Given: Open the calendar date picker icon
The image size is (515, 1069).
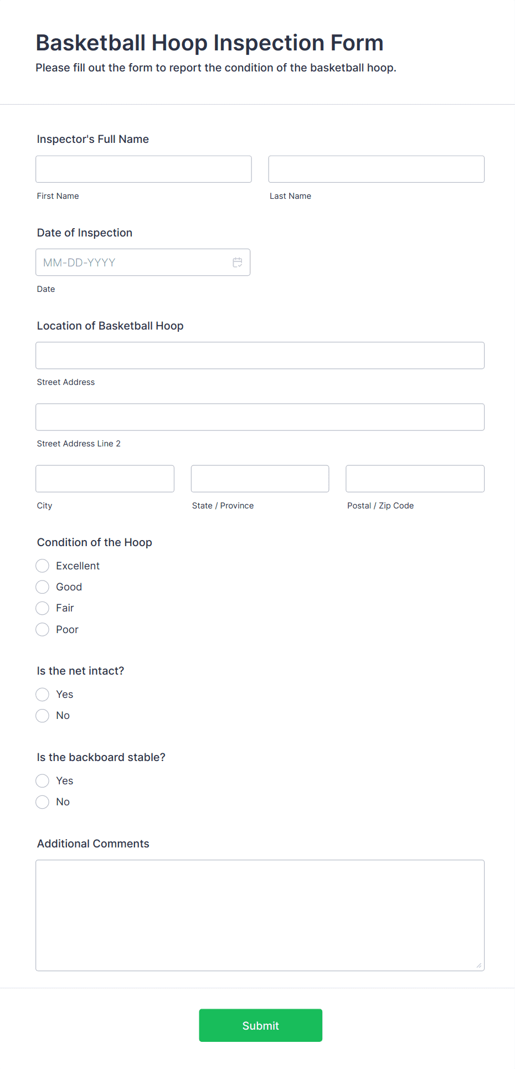Looking at the screenshot, I should [x=238, y=263].
